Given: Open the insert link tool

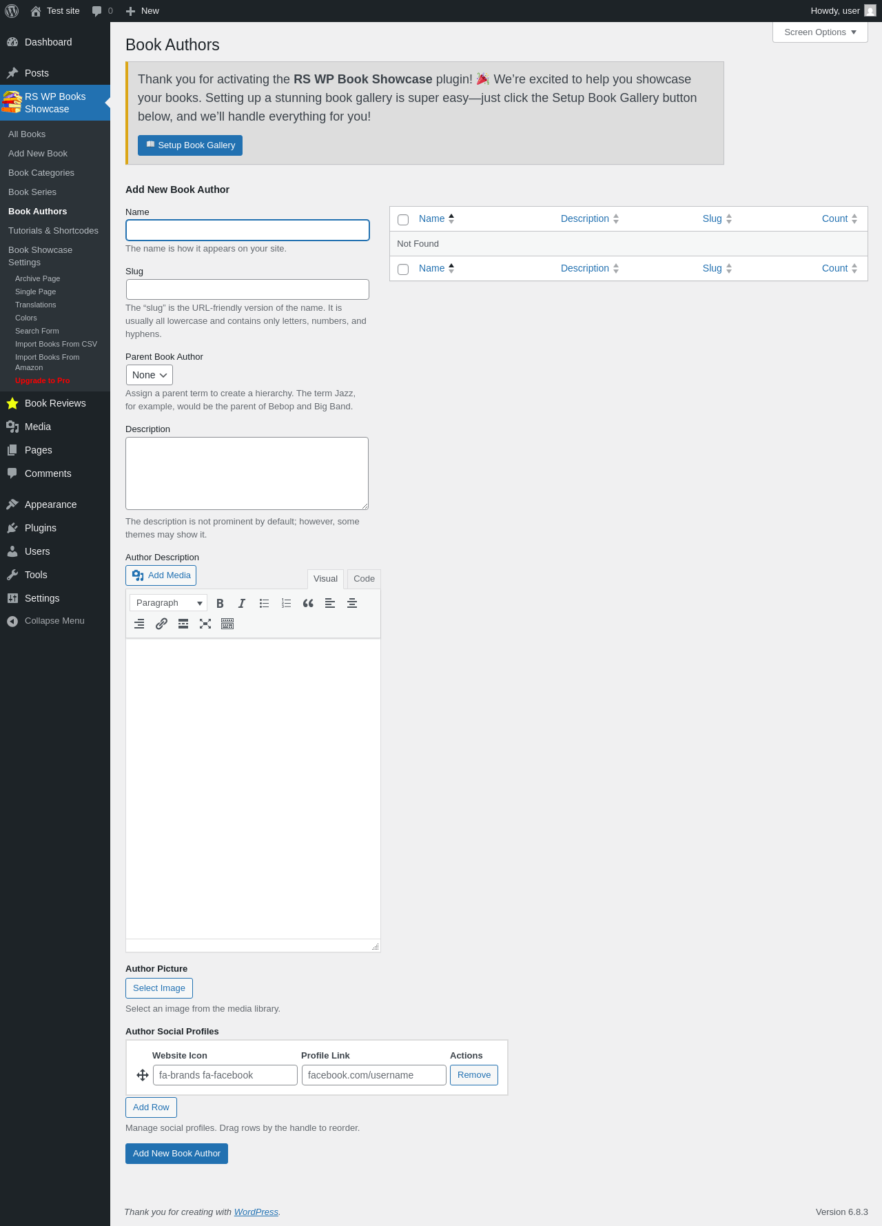Looking at the screenshot, I should pos(161,624).
